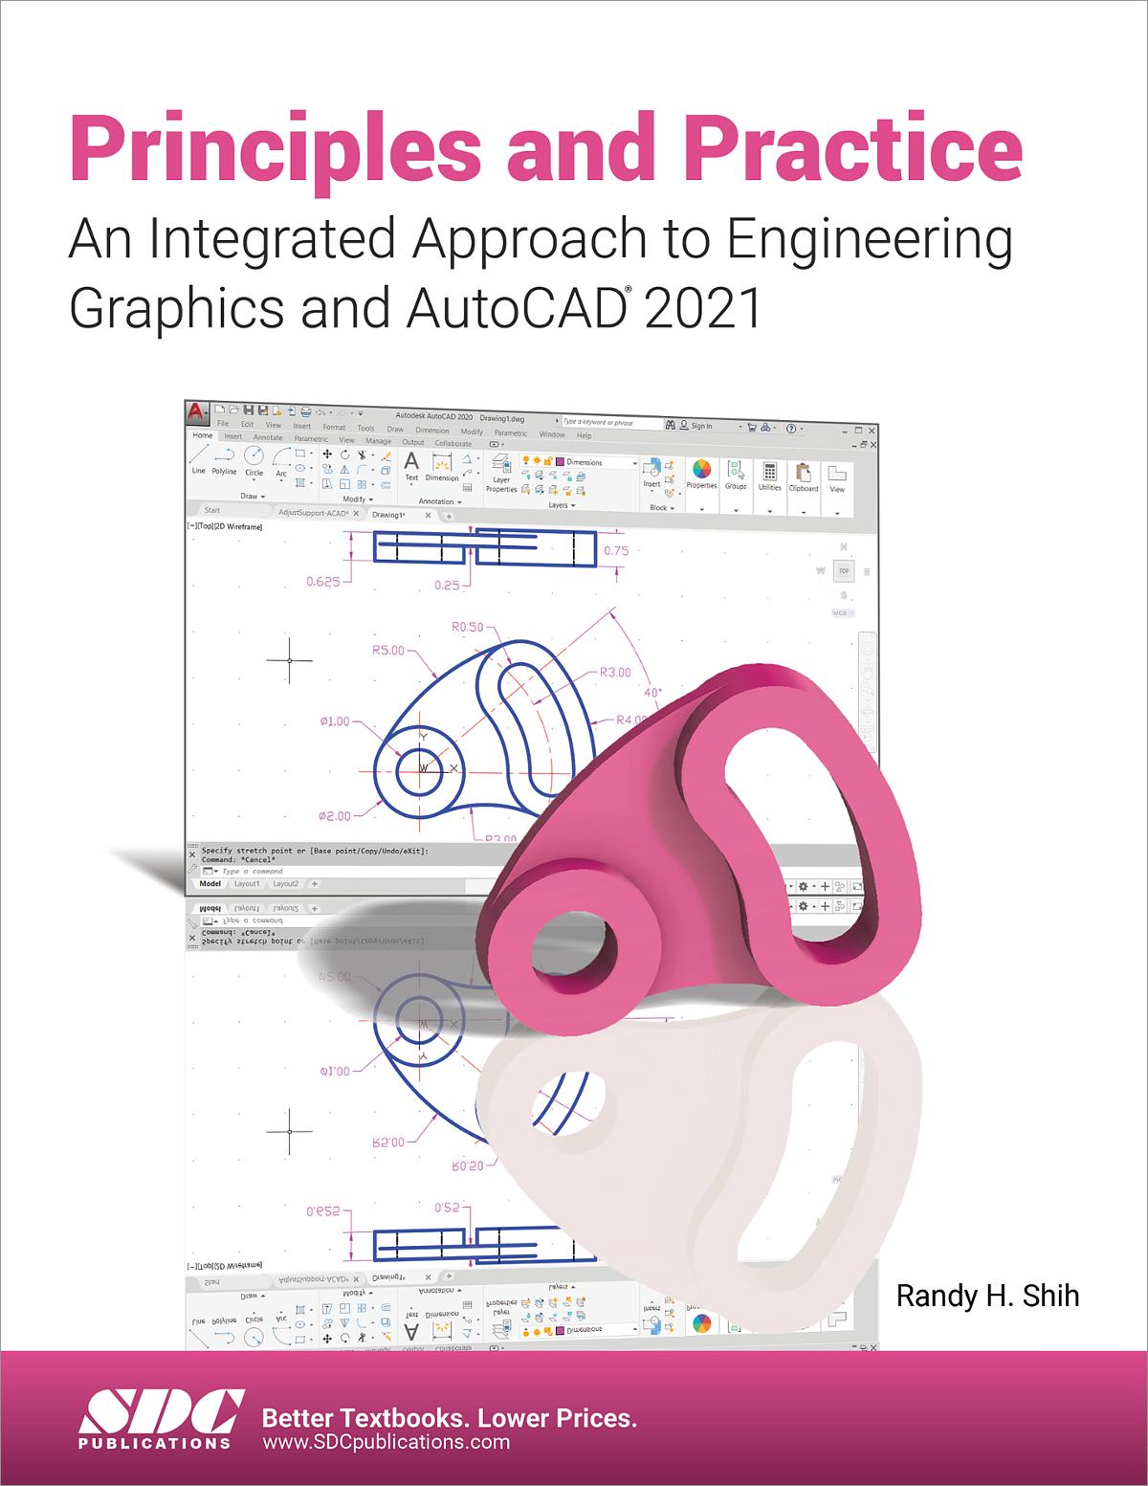Image resolution: width=1148 pixels, height=1486 pixels.
Task: Click the Properties color wheel
Action: (702, 470)
